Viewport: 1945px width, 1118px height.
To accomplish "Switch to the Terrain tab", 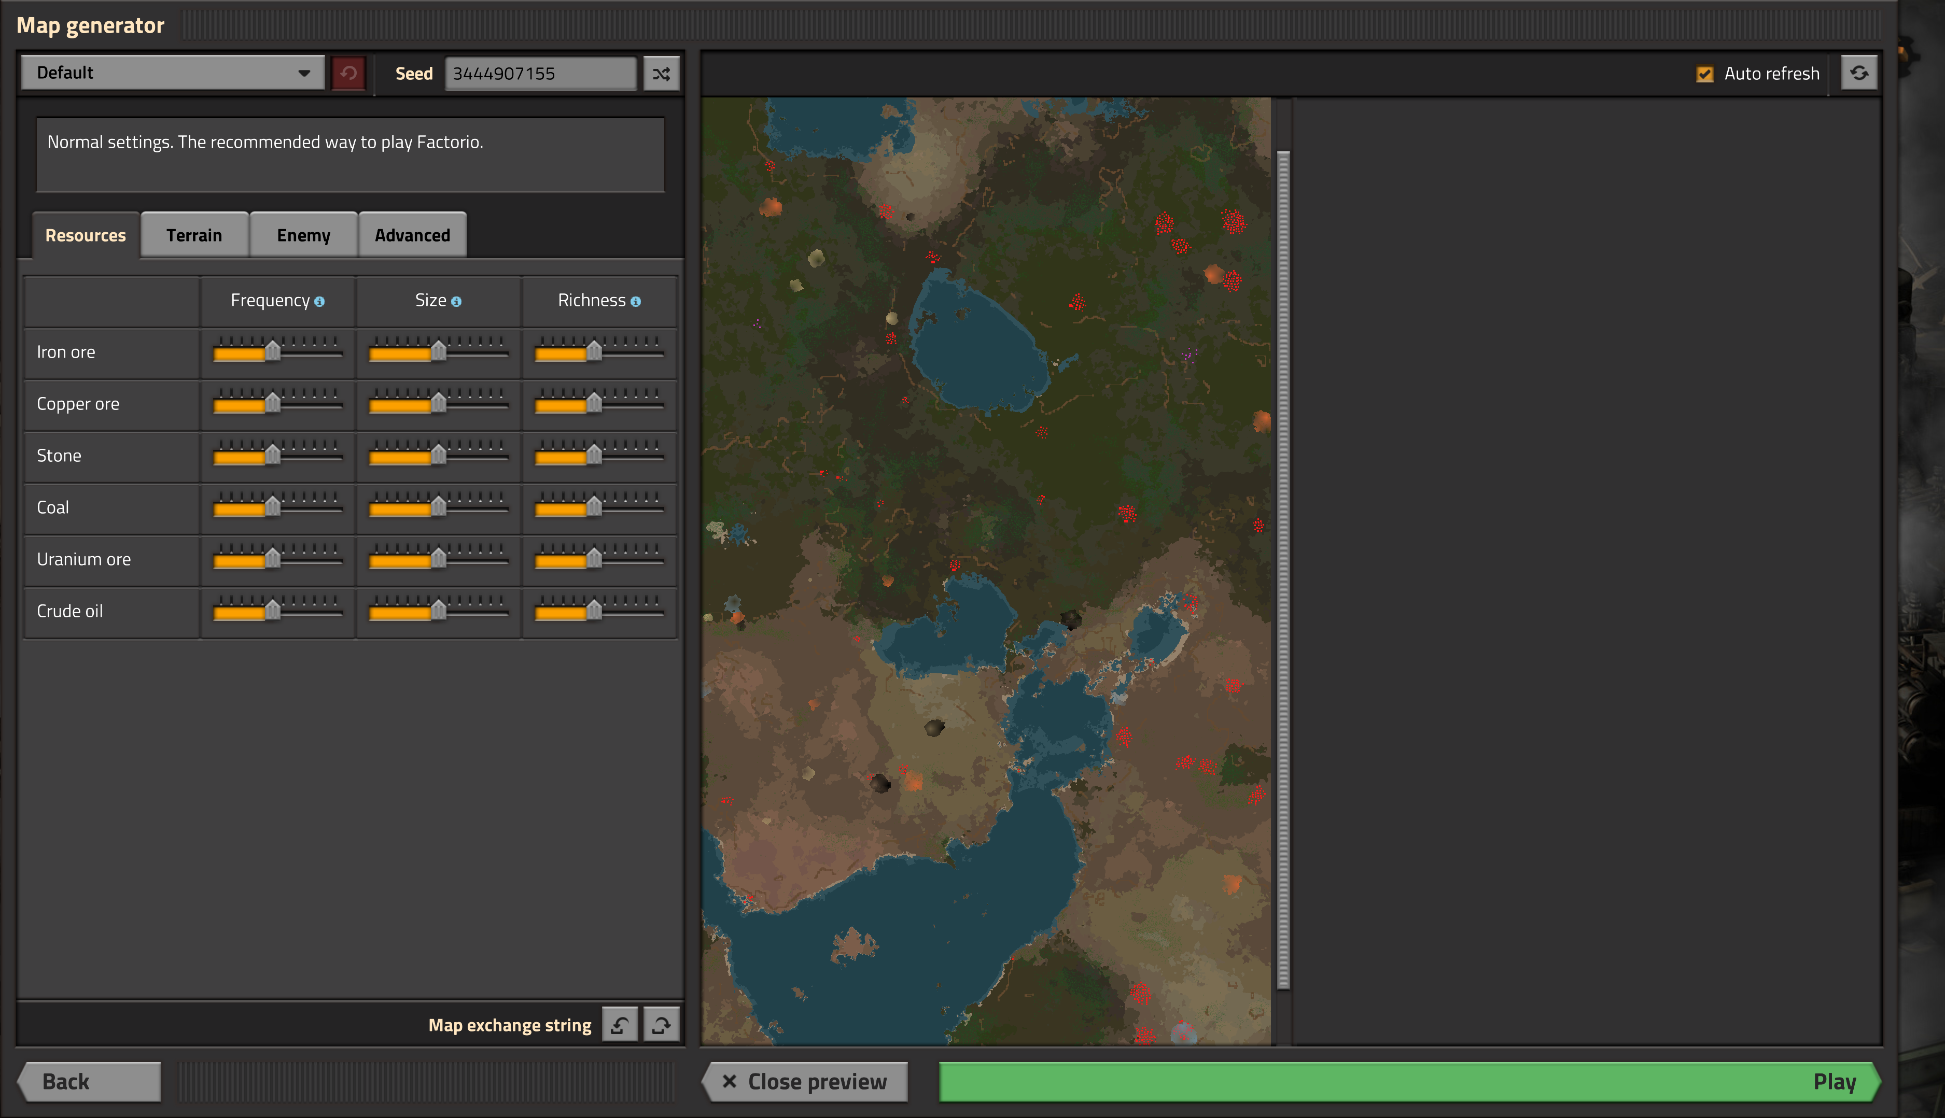I will [x=194, y=235].
